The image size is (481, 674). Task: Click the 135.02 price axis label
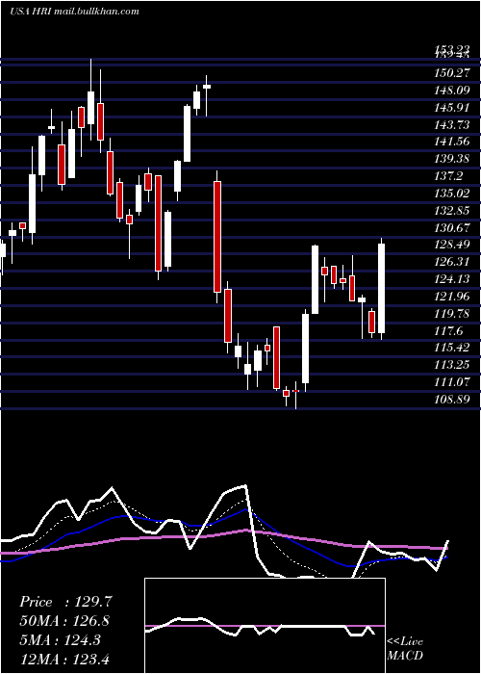[451, 193]
